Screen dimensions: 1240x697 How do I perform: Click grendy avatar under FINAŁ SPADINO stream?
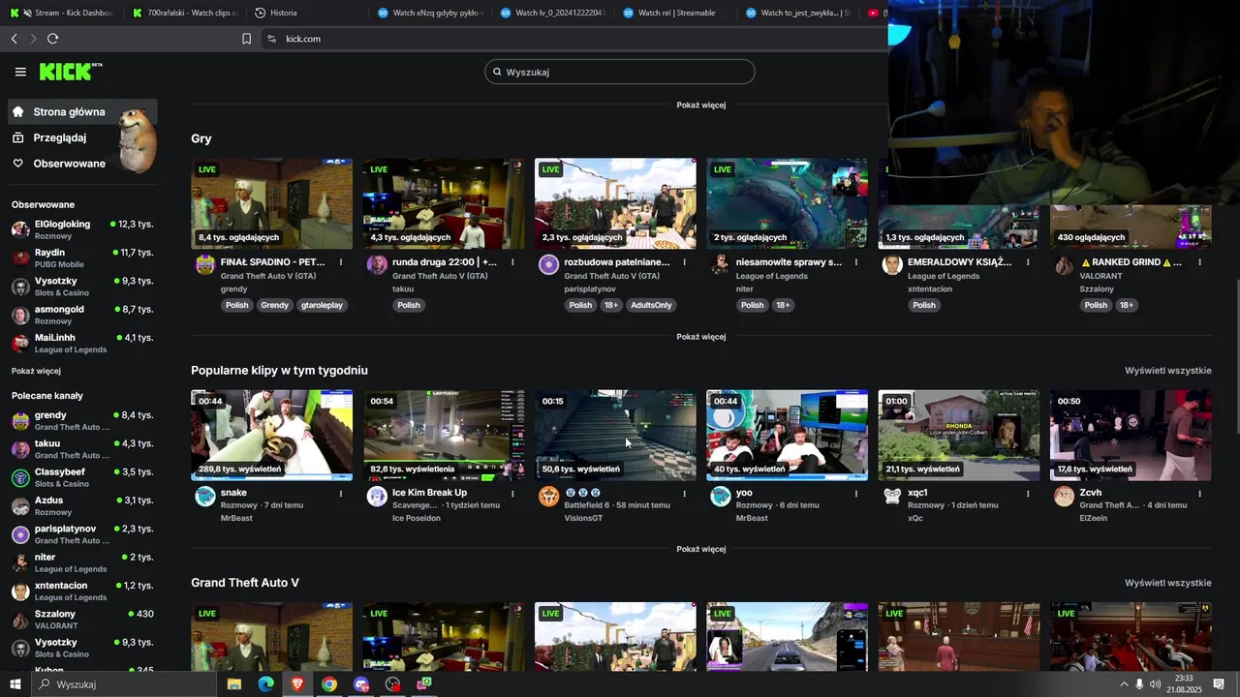205,265
